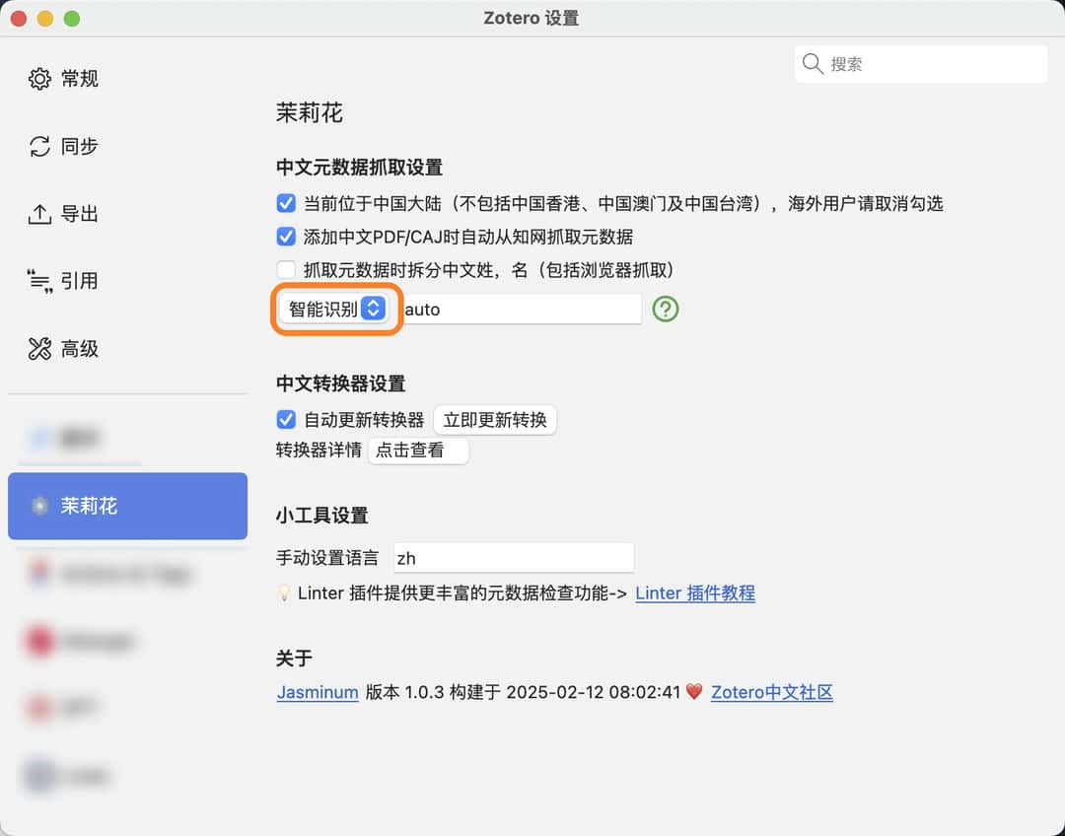Click the Cite (引用) quote icon
The width and height of the screenshot is (1065, 836).
[x=39, y=282]
